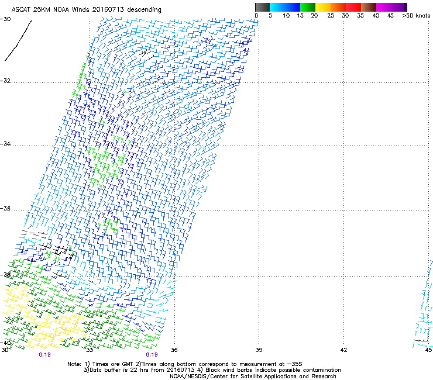Viewport: 433px width, 380px height.
Task: Click the magenta 40-45 knots color segment
Action: 384,7
